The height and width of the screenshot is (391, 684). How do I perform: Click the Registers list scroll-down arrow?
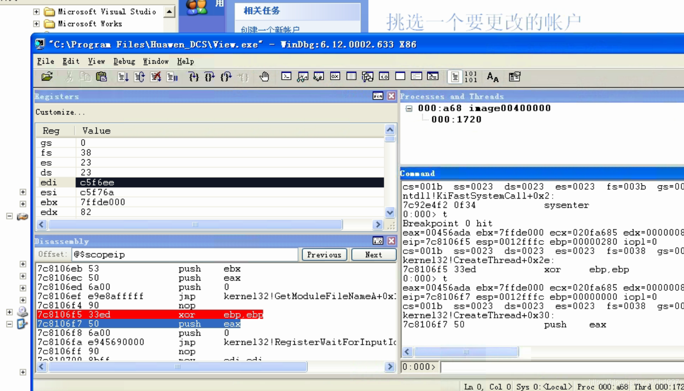(390, 212)
